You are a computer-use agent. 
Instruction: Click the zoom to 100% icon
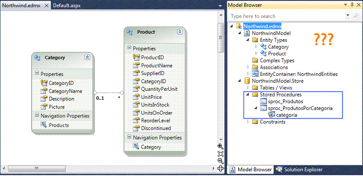click(x=221, y=154)
